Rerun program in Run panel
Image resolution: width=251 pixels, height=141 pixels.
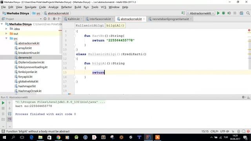3,103
